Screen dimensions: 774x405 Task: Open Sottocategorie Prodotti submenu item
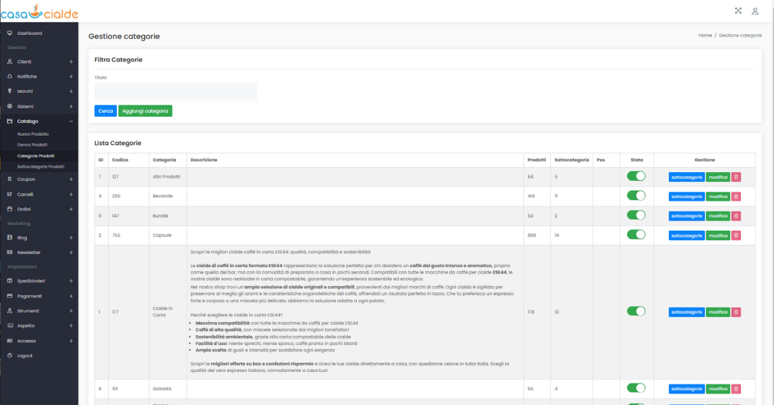(41, 167)
